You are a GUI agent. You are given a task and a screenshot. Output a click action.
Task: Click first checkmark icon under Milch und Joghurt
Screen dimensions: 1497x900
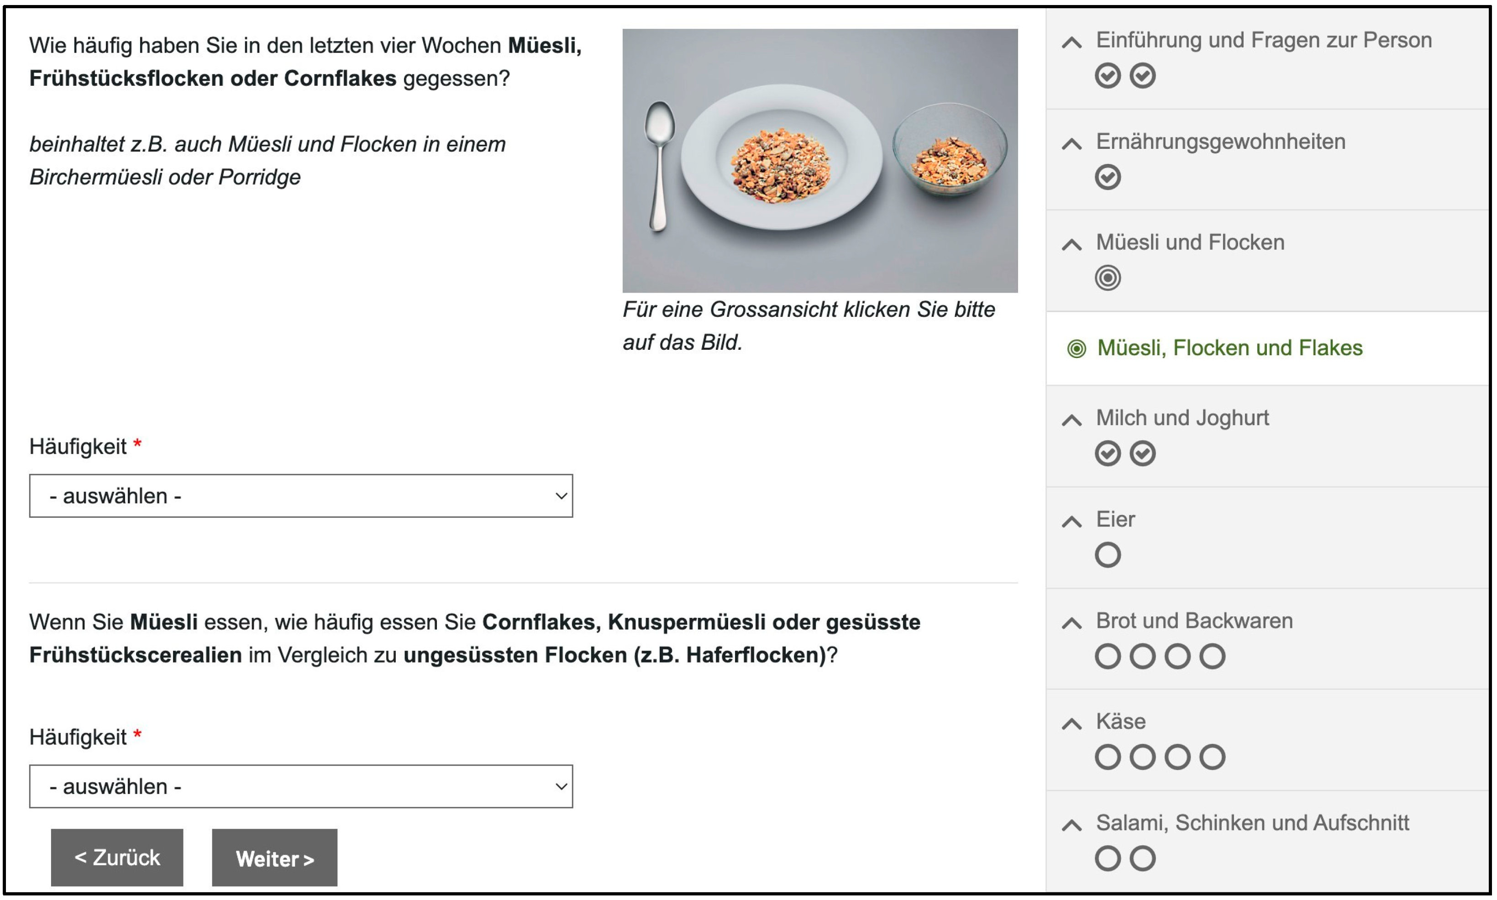1107,453
